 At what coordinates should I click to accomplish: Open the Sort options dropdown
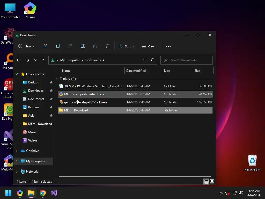(126, 46)
